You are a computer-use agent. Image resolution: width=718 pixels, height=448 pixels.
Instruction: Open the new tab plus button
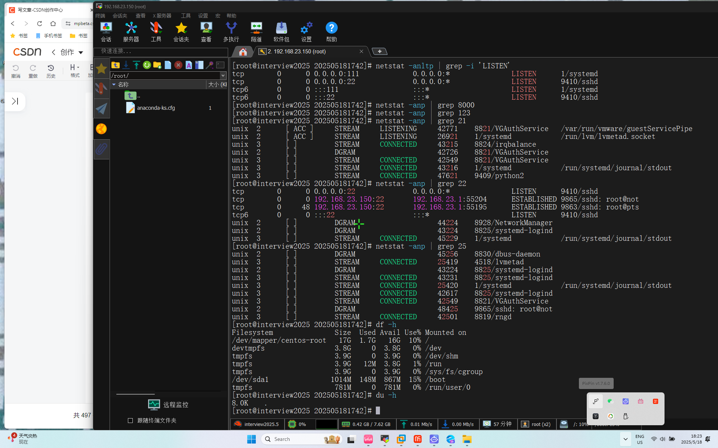click(380, 52)
